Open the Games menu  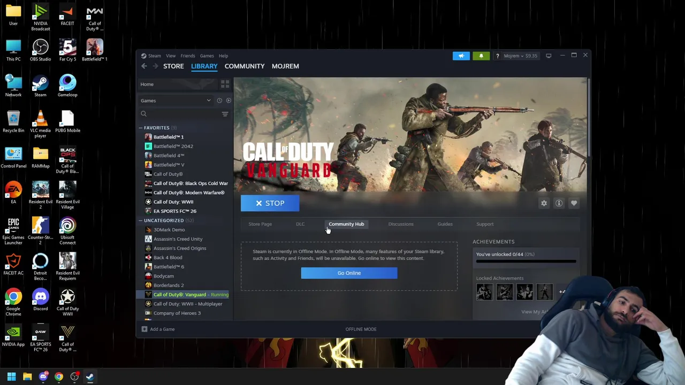coord(207,56)
